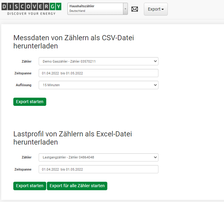Open the Auflösung 15 Minuten dropdown

point(98,85)
